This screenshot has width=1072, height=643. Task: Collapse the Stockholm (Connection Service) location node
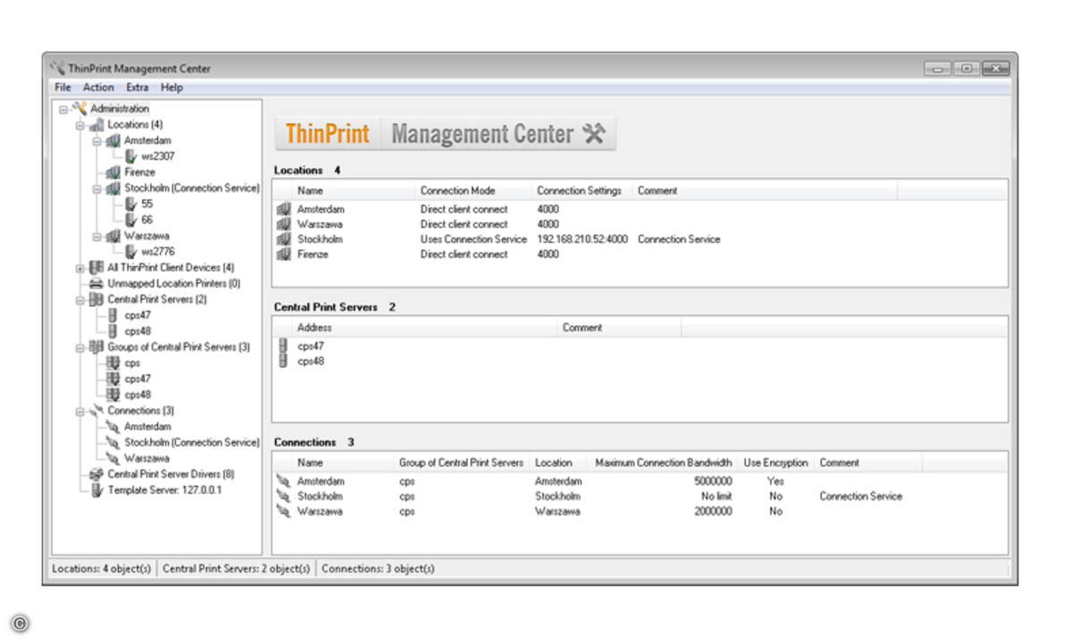coord(96,188)
